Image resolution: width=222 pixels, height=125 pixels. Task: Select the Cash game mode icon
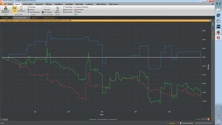coord(15,10)
